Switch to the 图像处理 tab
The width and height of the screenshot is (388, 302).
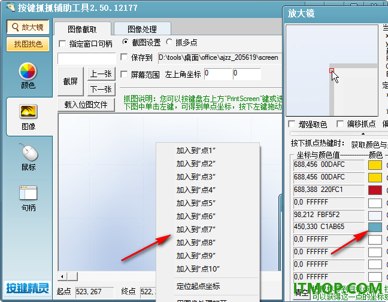tap(142, 29)
